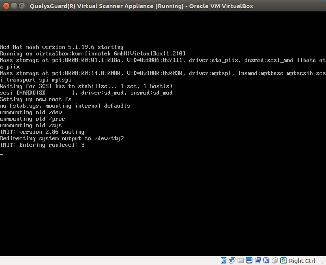
Task: Close the VirtualBox VM window
Action: point(6,6)
